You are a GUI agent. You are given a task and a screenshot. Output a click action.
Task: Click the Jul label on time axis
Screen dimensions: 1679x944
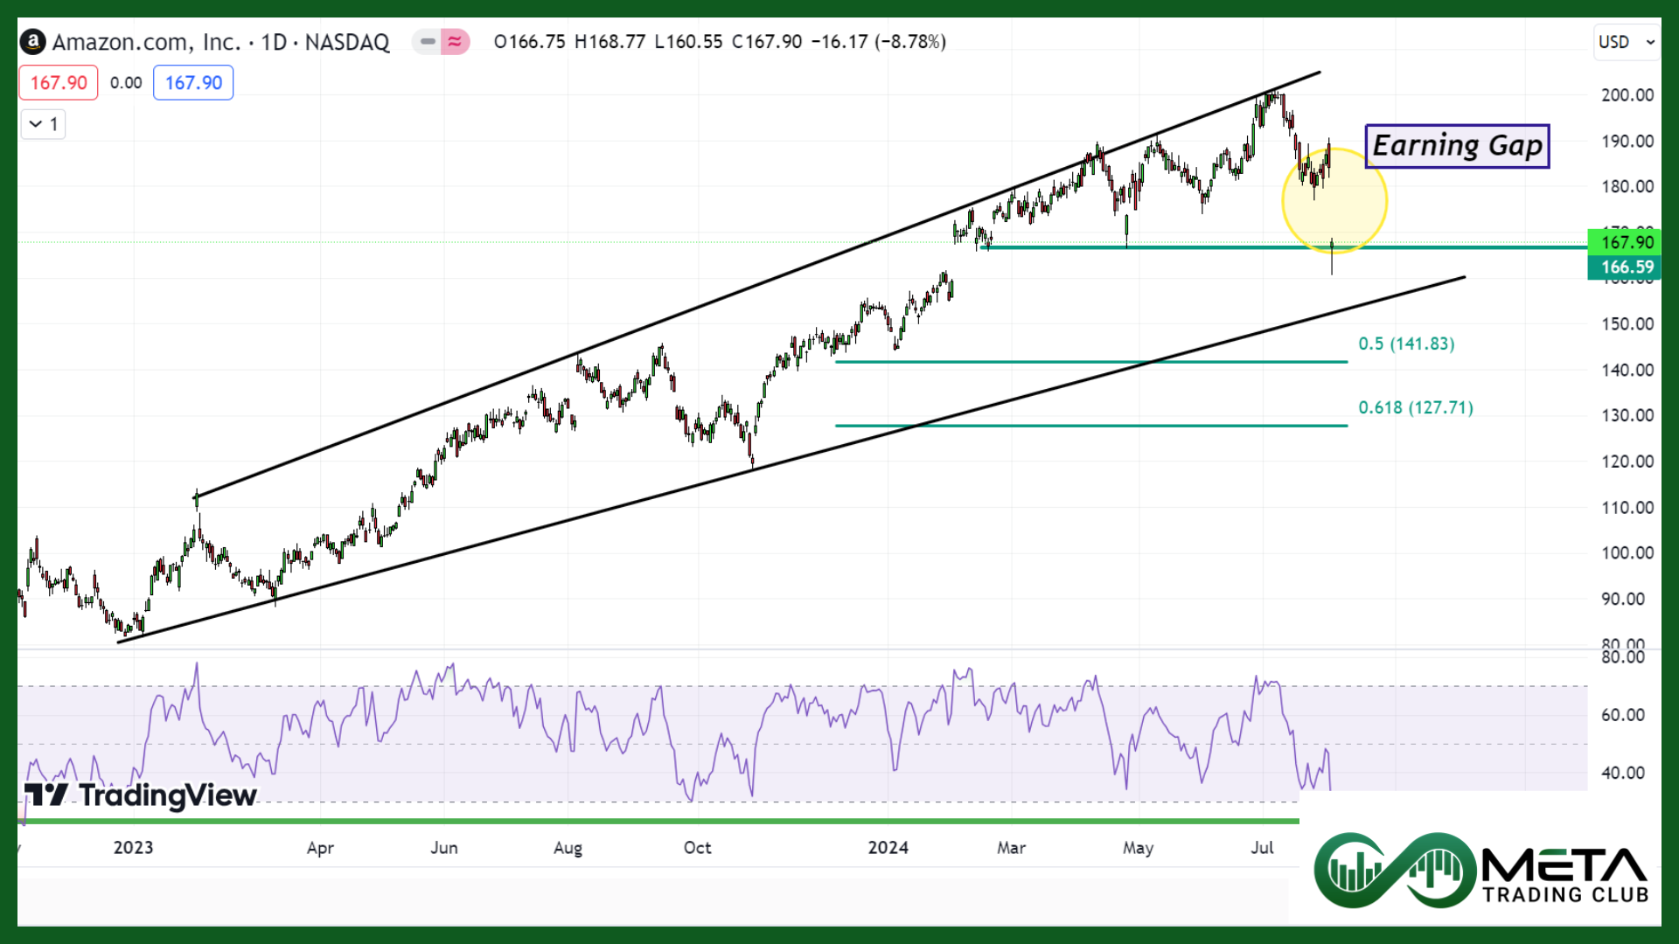pos(1262,848)
